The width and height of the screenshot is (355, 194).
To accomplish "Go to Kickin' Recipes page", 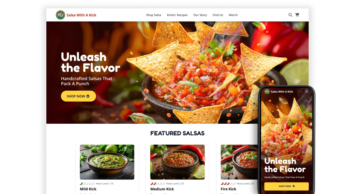I will 177,15.
